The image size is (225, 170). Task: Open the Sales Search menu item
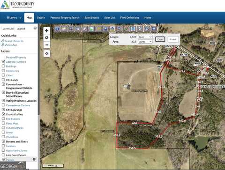click(x=92, y=18)
